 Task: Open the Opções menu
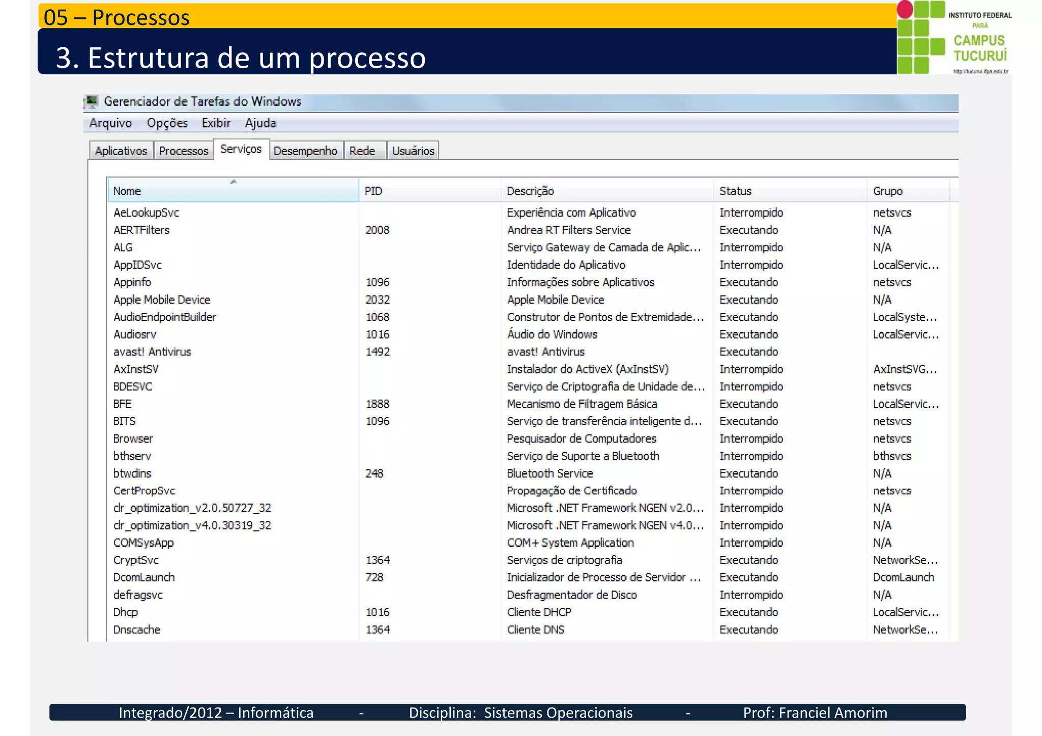(167, 123)
